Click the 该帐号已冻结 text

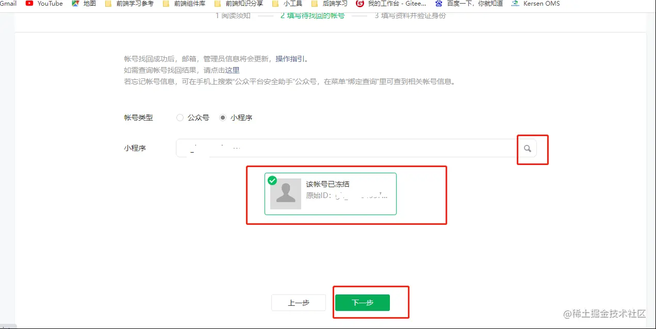[x=328, y=184]
